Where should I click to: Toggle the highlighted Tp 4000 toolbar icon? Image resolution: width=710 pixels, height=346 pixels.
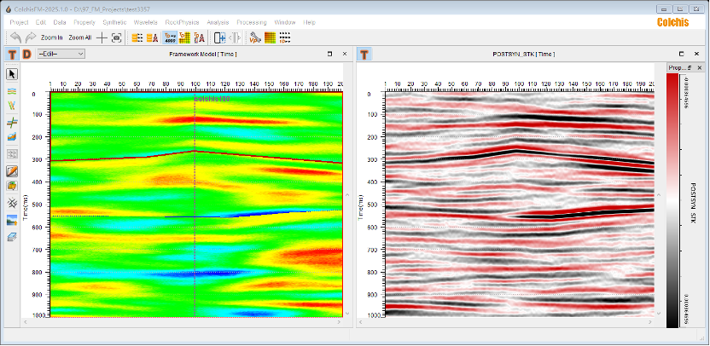(x=170, y=38)
